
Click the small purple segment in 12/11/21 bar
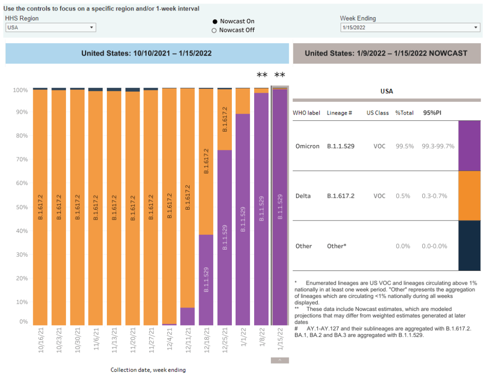[x=188, y=316]
